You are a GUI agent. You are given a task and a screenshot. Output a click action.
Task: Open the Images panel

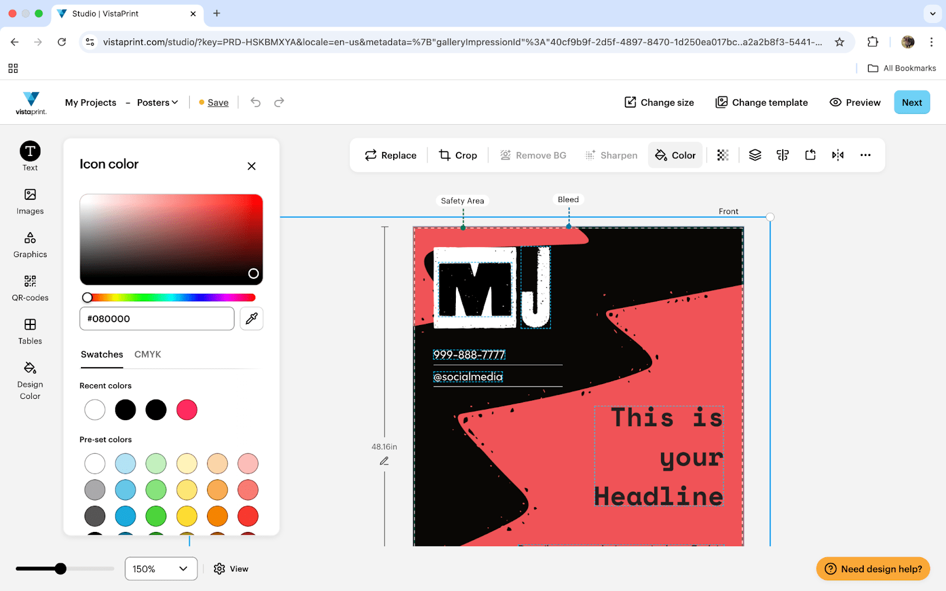(30, 201)
